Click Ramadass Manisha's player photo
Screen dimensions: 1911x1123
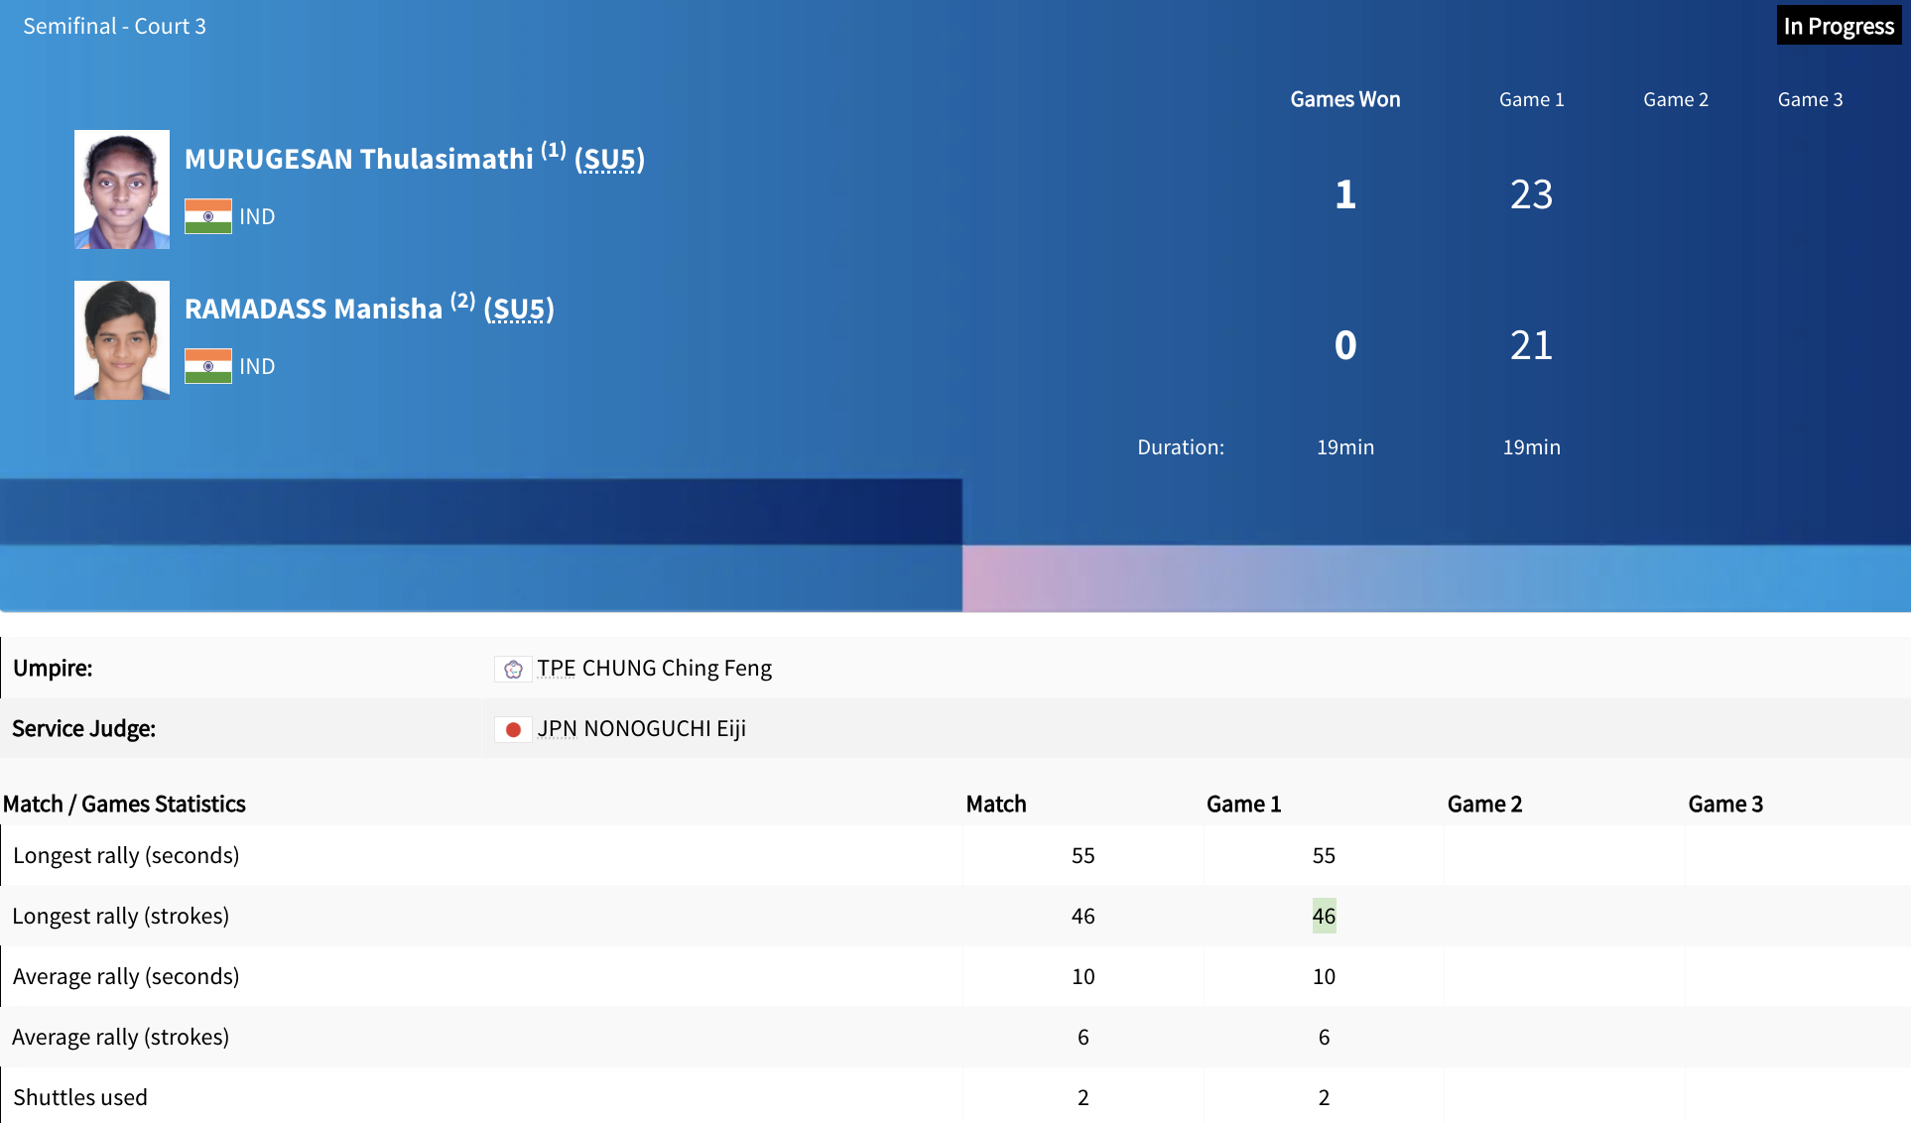[x=122, y=340]
